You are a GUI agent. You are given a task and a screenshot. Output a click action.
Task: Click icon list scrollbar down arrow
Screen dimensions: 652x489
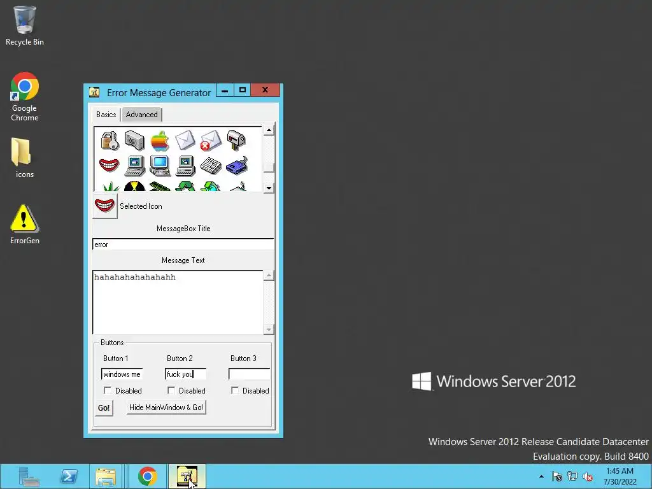pos(269,188)
